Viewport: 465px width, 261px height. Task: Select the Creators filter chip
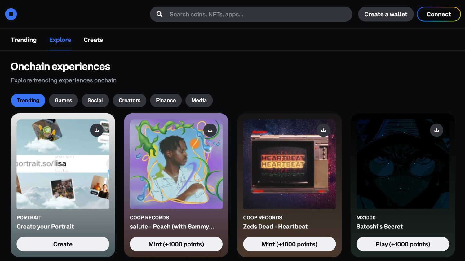[130, 100]
